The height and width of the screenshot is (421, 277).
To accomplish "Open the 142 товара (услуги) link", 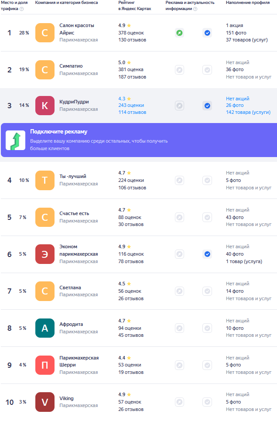I will pyautogui.click(x=248, y=112).
